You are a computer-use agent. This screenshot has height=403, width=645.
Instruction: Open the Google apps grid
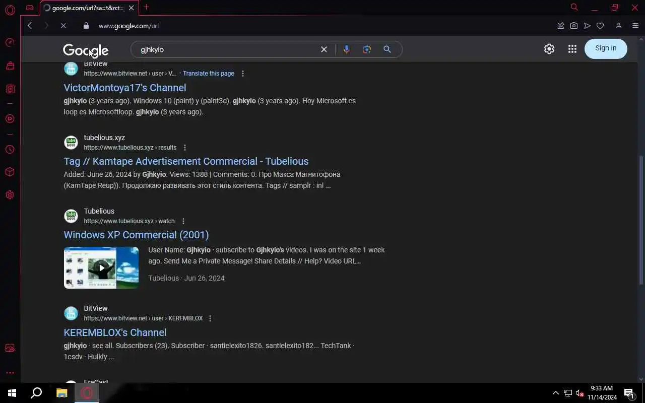572,49
